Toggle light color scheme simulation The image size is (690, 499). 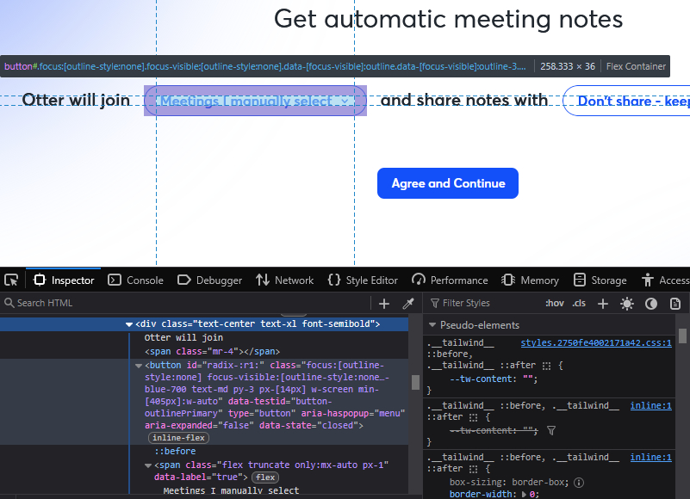[x=627, y=303]
